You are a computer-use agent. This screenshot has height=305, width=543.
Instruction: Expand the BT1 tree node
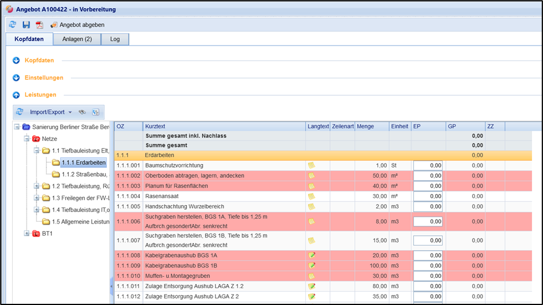[27, 233]
